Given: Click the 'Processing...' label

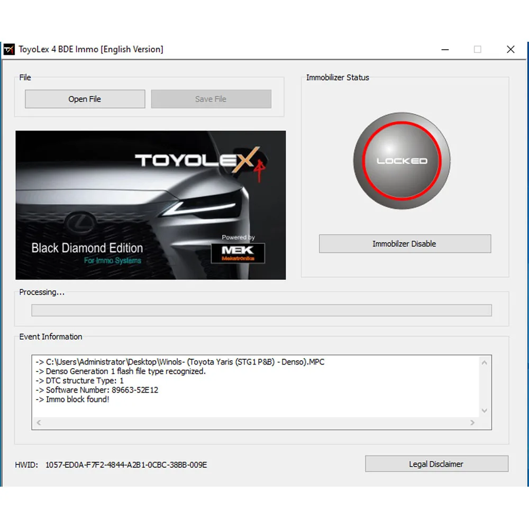Looking at the screenshot, I should point(42,292).
